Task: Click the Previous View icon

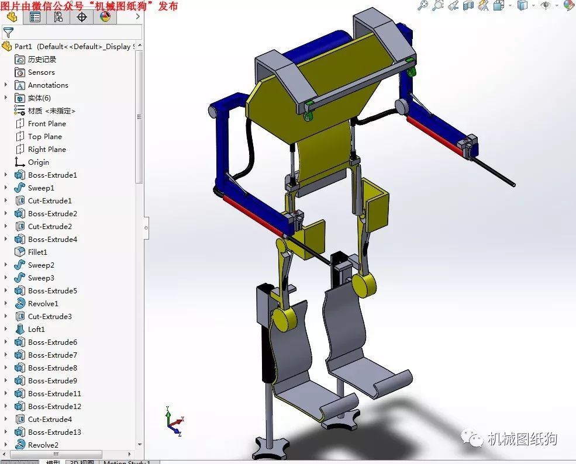Action: tap(453, 5)
